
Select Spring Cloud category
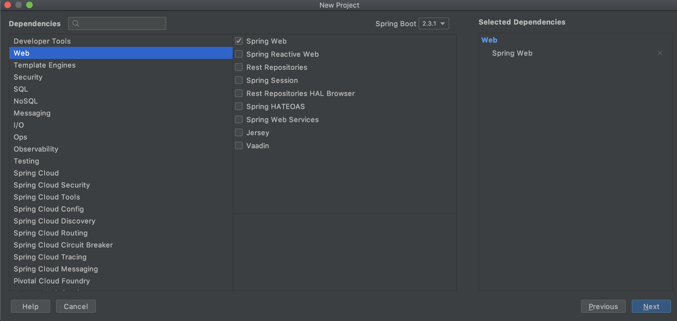click(x=121, y=173)
